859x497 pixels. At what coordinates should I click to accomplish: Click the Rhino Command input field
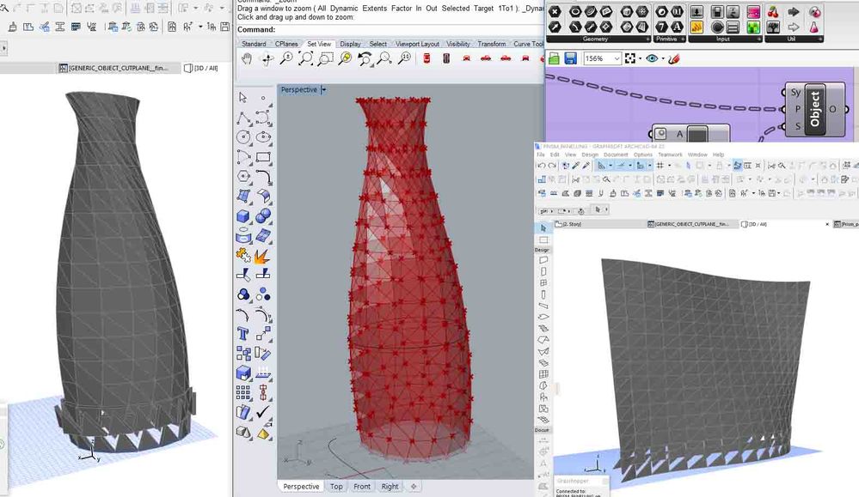[x=390, y=30]
